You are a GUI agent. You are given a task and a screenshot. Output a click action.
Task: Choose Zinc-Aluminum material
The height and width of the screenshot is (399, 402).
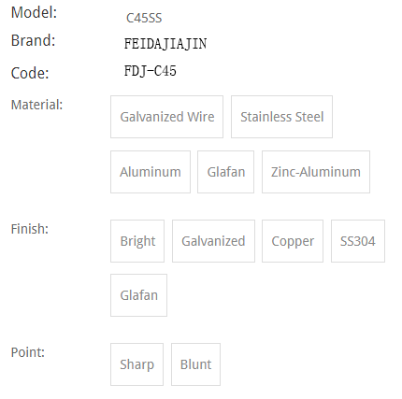316,172
